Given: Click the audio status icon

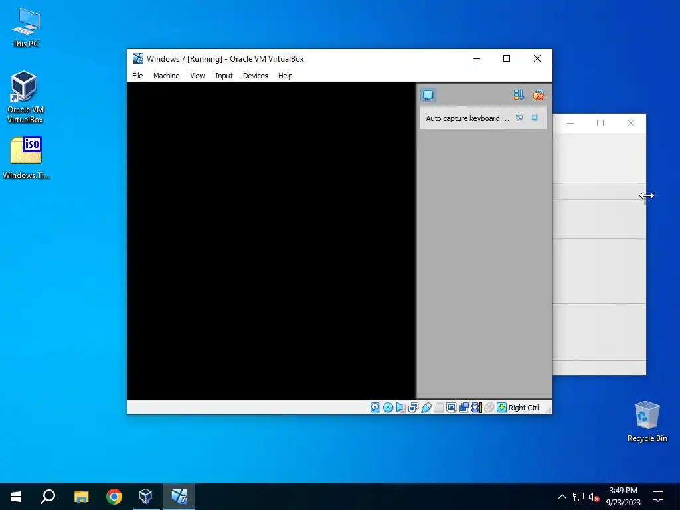Looking at the screenshot, I should point(400,408).
